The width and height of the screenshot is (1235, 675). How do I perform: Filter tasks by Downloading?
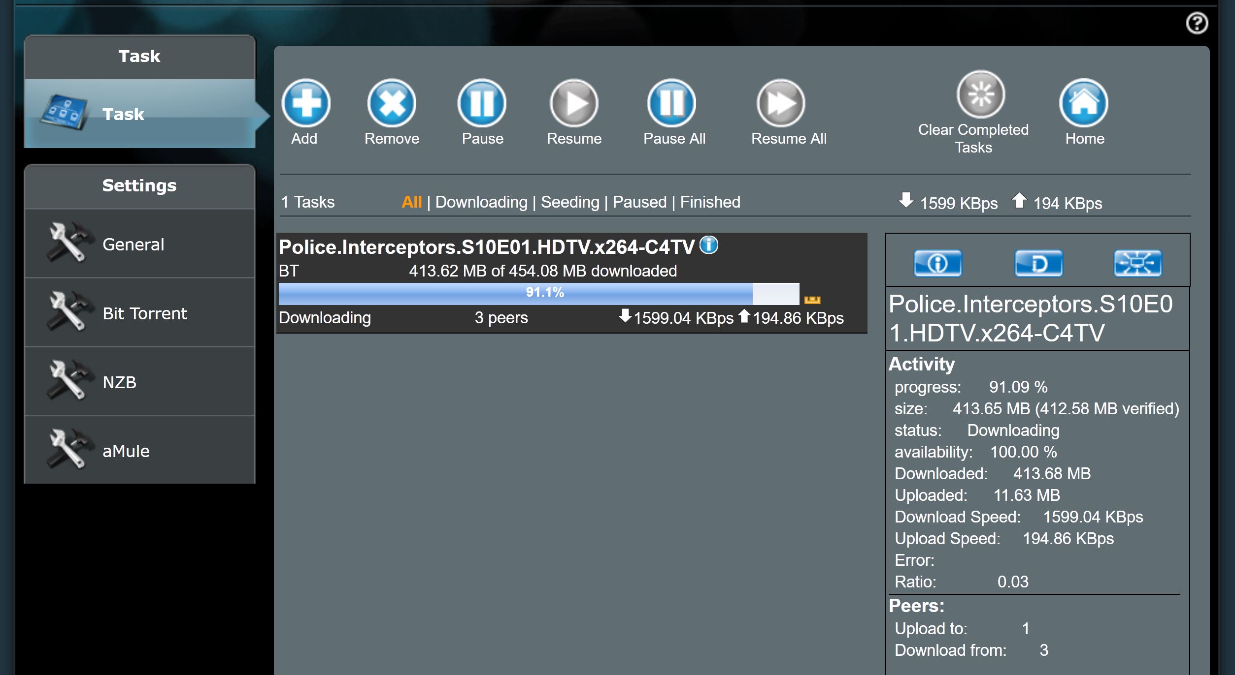point(481,202)
